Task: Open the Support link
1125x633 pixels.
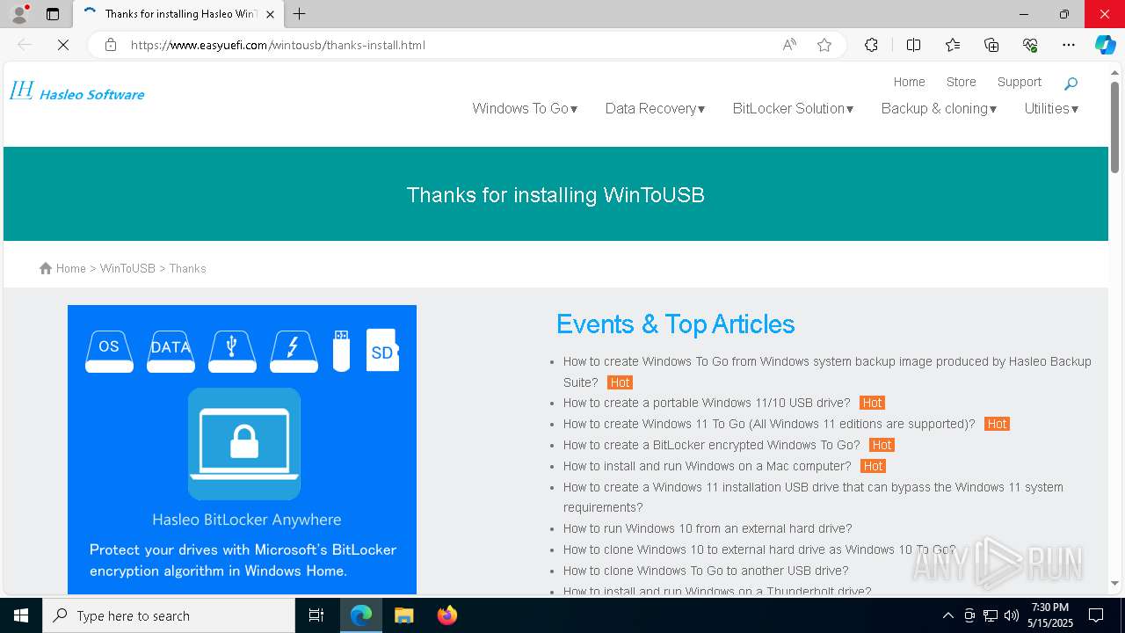Action: [x=1019, y=82]
